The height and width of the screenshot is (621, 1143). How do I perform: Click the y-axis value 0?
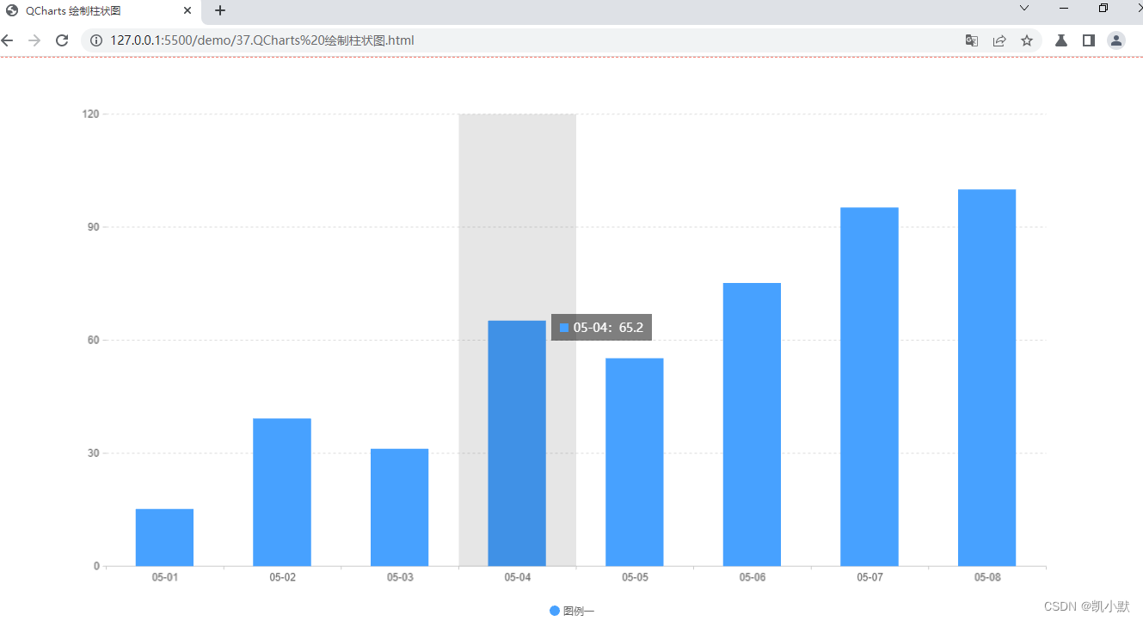pyautogui.click(x=97, y=566)
